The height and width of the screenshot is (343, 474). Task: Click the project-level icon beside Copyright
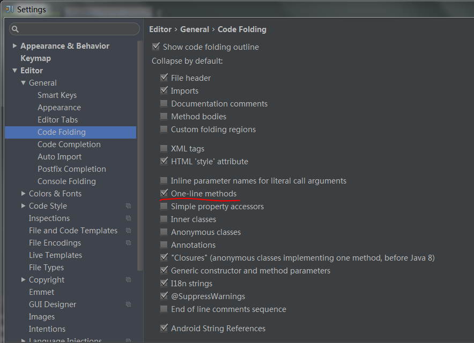click(129, 280)
